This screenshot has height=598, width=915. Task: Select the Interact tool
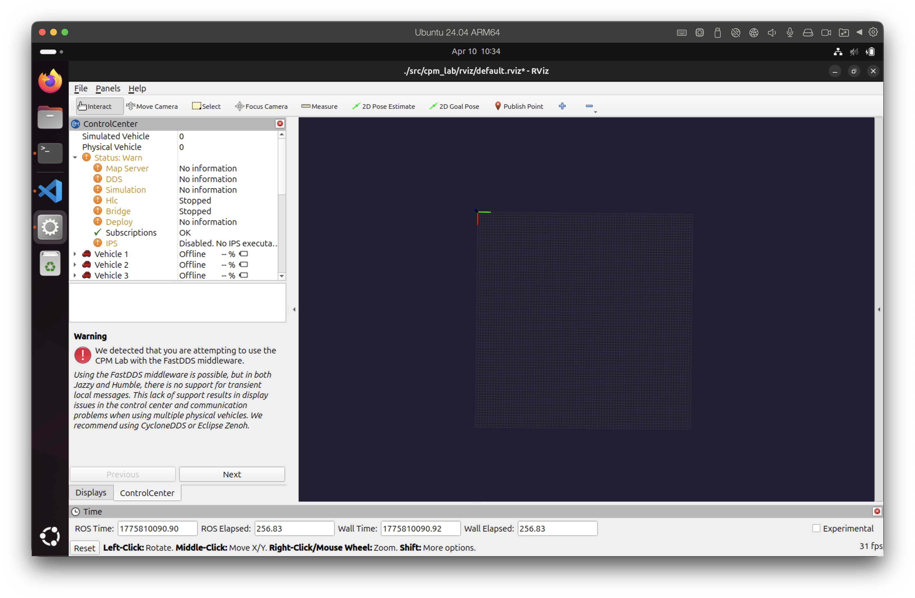(x=99, y=106)
